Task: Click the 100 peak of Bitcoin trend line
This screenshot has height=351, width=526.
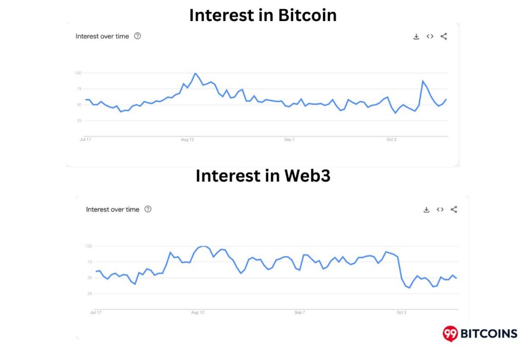Action: (x=195, y=73)
